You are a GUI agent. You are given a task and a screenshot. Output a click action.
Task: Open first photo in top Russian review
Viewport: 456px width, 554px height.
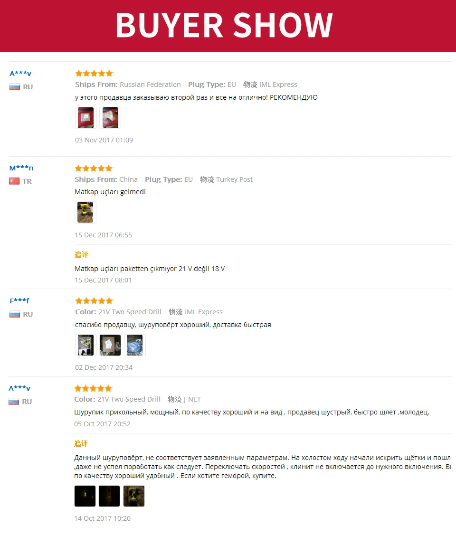pyautogui.click(x=85, y=118)
